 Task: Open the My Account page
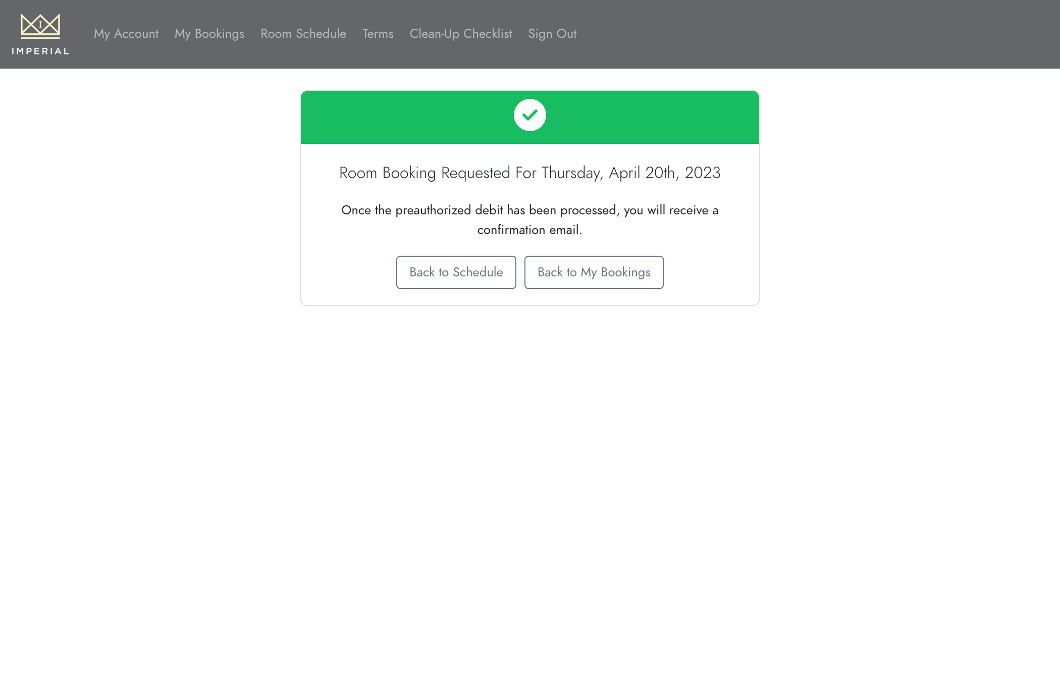tap(126, 34)
